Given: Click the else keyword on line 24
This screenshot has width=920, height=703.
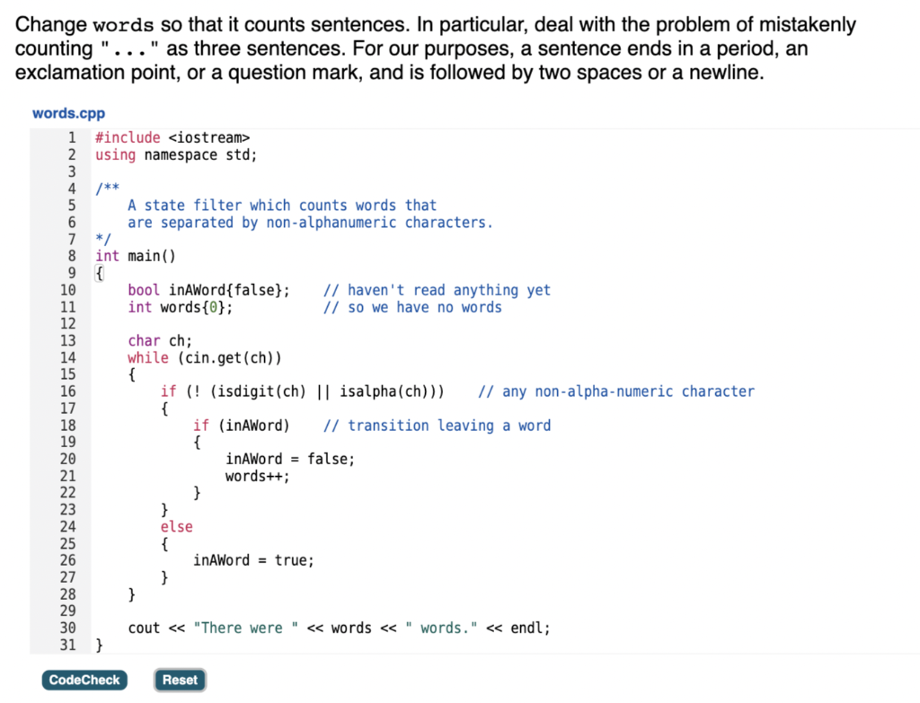Looking at the screenshot, I should coord(176,526).
